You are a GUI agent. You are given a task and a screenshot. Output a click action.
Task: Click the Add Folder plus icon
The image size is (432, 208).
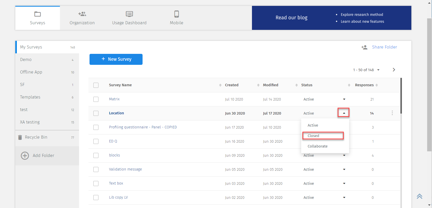point(25,156)
